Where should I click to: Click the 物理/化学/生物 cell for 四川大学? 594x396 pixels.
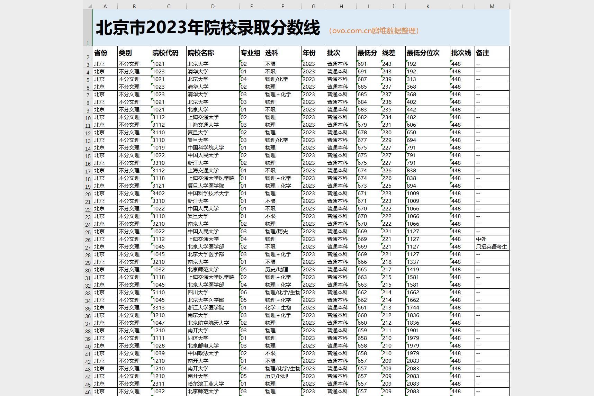[282, 292]
